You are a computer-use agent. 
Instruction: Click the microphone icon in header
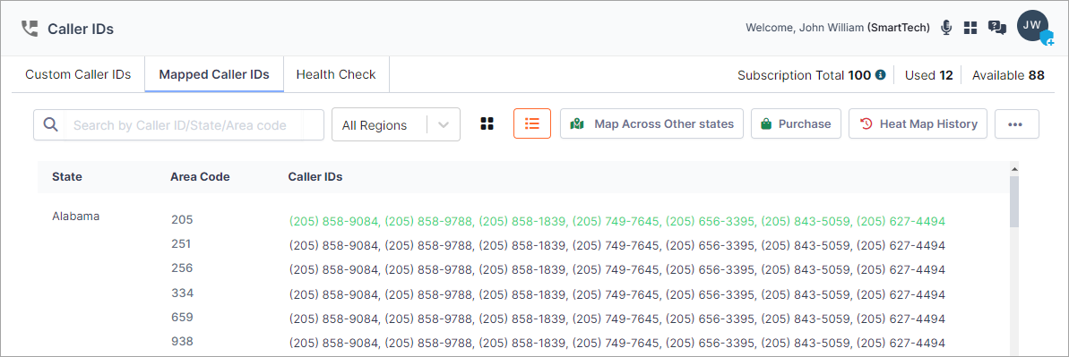945,28
